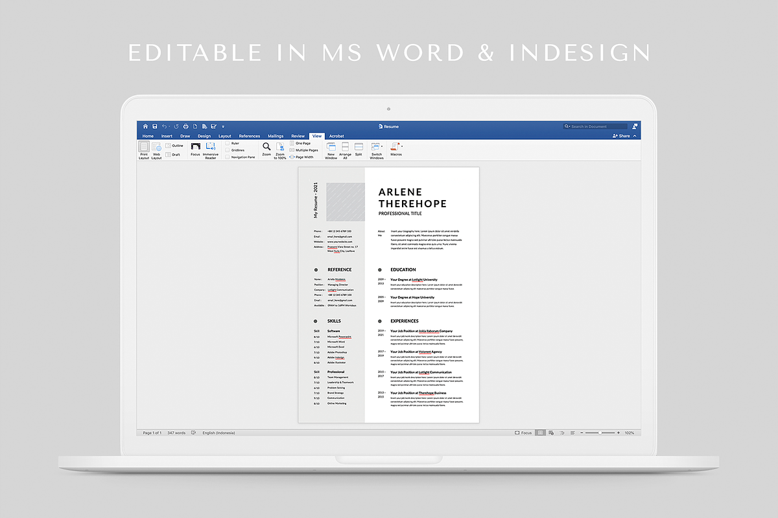Screen dimensions: 778x518
Task: Click the EXPERIENCES section heading
Action: [405, 321]
